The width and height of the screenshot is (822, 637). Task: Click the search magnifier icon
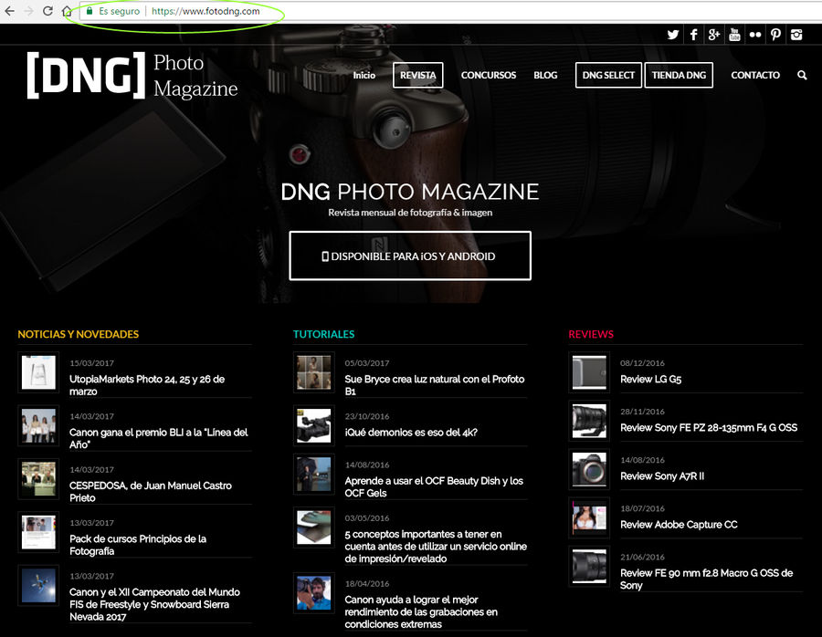pos(802,76)
